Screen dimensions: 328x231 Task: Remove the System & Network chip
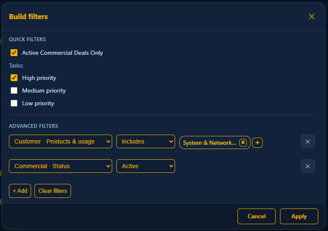(243, 143)
